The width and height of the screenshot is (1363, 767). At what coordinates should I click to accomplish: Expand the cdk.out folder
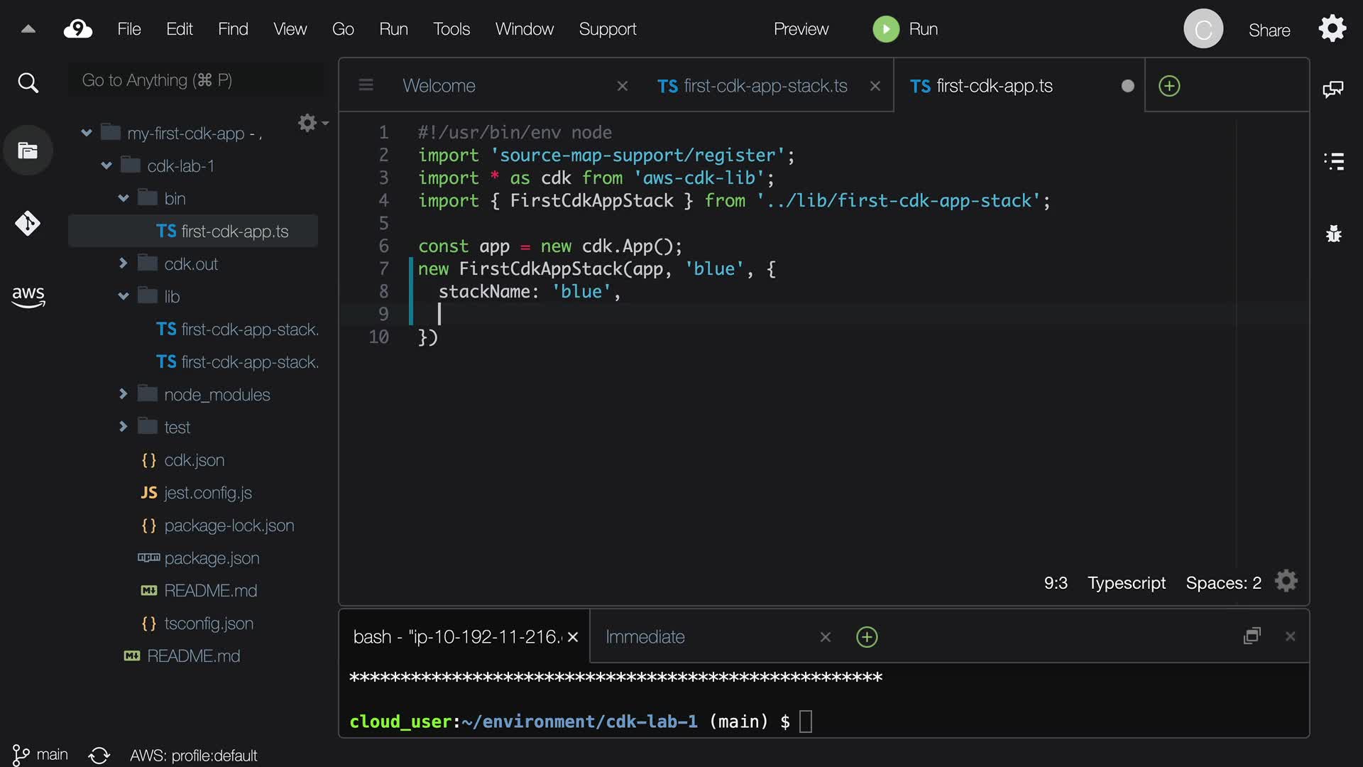point(123,263)
